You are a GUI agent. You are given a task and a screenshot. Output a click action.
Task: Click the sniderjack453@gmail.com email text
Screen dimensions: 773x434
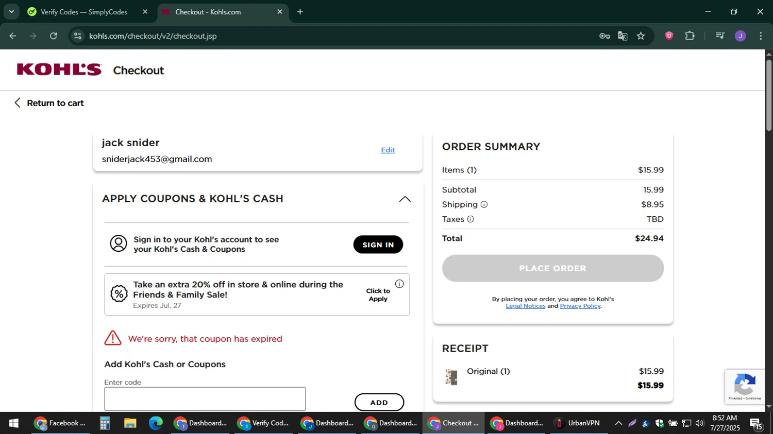tap(157, 159)
